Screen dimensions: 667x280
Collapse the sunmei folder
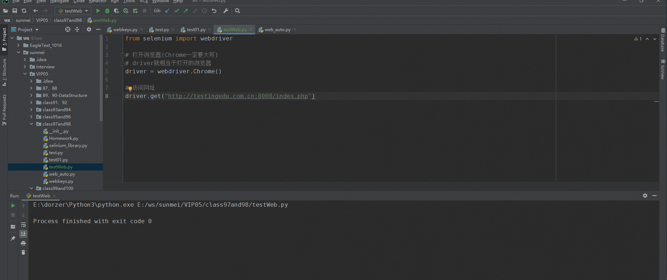point(19,52)
